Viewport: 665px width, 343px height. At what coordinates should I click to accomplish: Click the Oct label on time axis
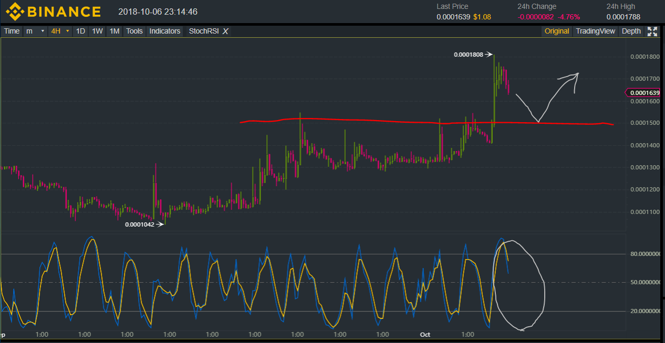425,334
